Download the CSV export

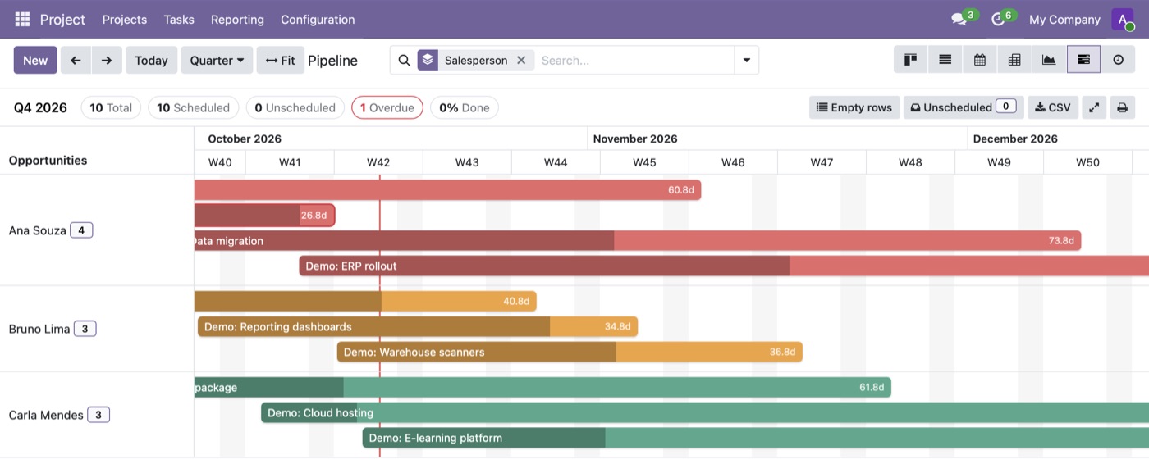[x=1053, y=107]
